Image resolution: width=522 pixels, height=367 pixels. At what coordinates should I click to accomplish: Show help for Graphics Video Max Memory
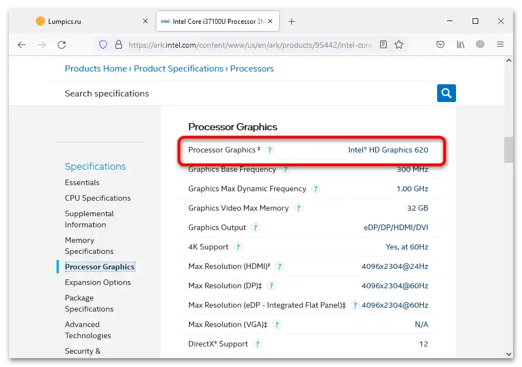pos(298,208)
